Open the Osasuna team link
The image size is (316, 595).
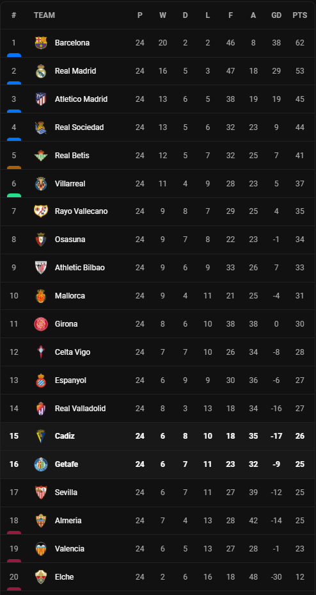coord(70,240)
